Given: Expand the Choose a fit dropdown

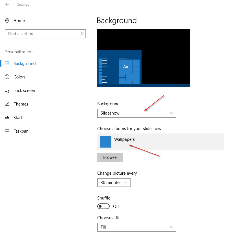Looking at the screenshot, I should tap(137, 227).
